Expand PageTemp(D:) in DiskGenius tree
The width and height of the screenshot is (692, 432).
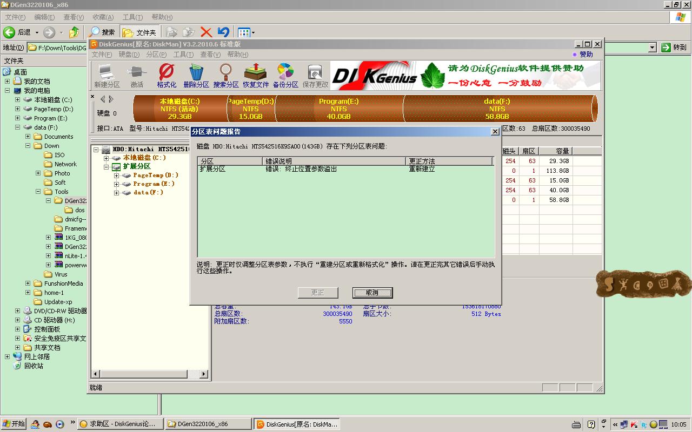pos(117,175)
